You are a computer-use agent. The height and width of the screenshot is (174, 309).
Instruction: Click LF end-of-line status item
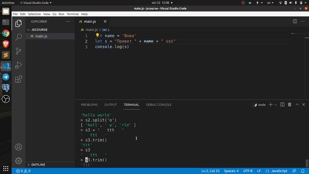click(259, 171)
